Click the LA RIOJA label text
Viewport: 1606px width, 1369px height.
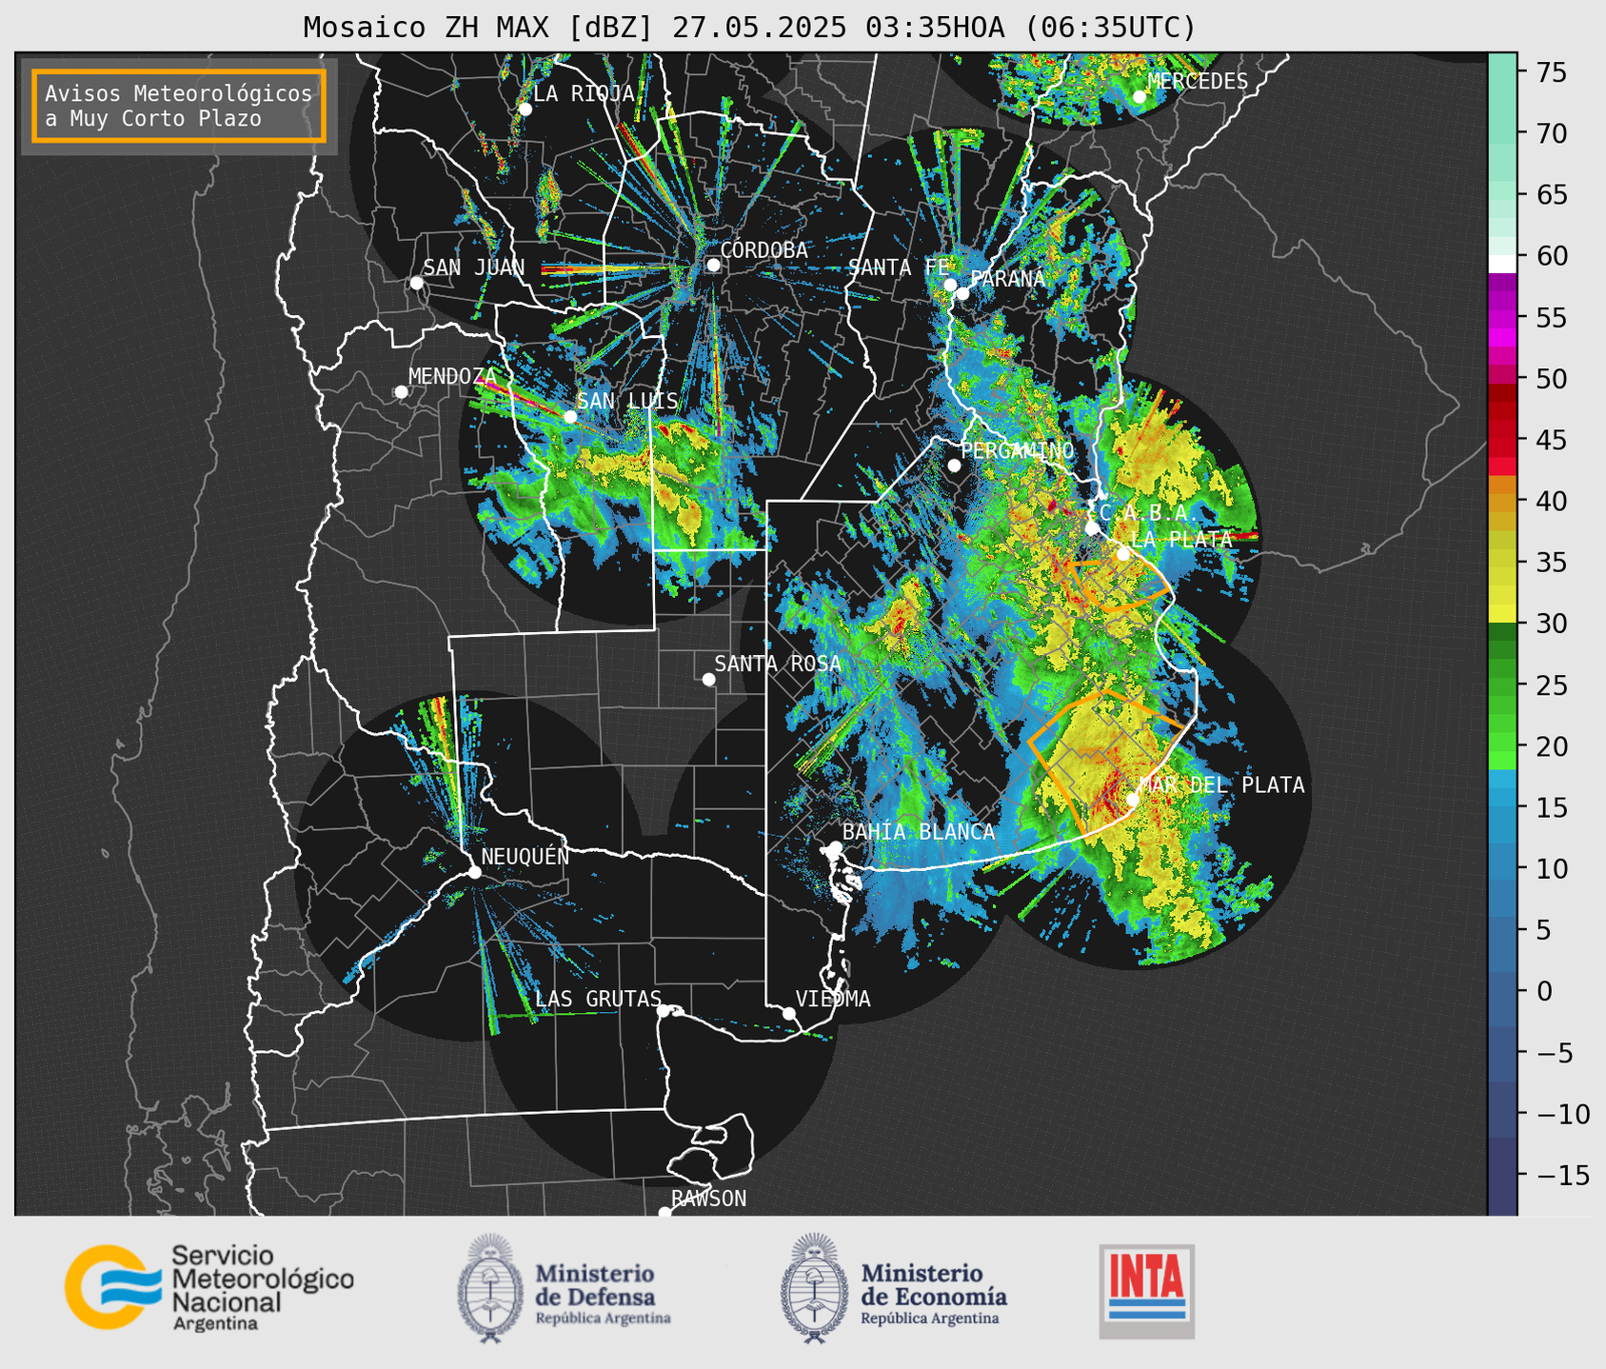coord(584,93)
